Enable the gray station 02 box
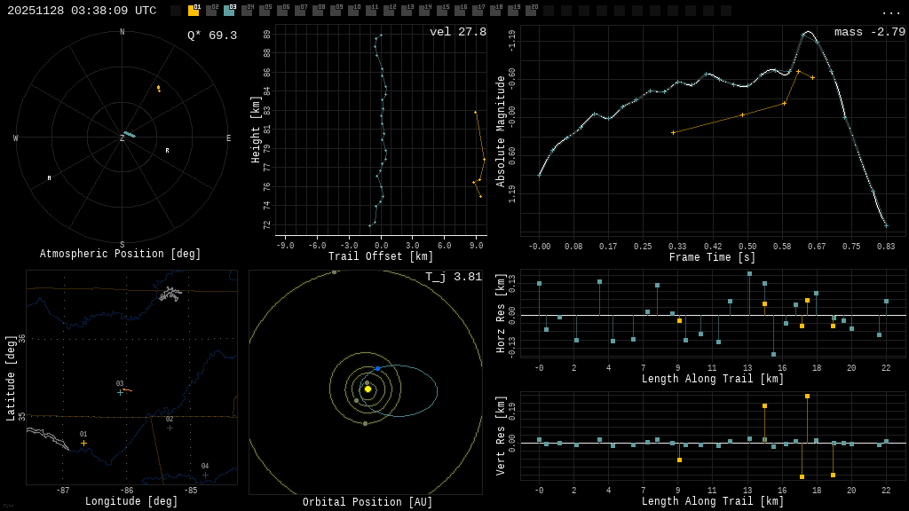This screenshot has height=511, width=909. (x=211, y=11)
